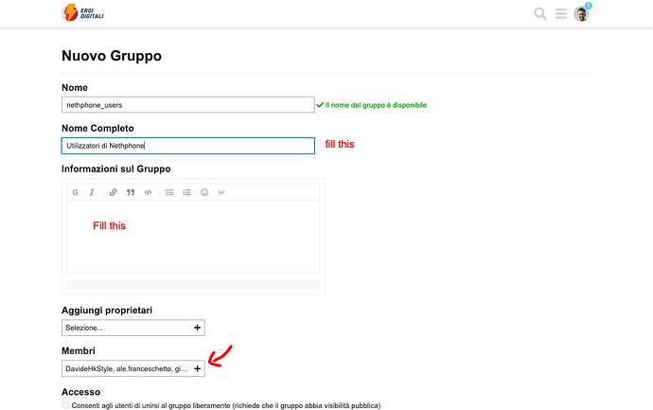The width and height of the screenshot is (653, 410).
Task: Enable letting users join the group freely
Action: coord(65,405)
